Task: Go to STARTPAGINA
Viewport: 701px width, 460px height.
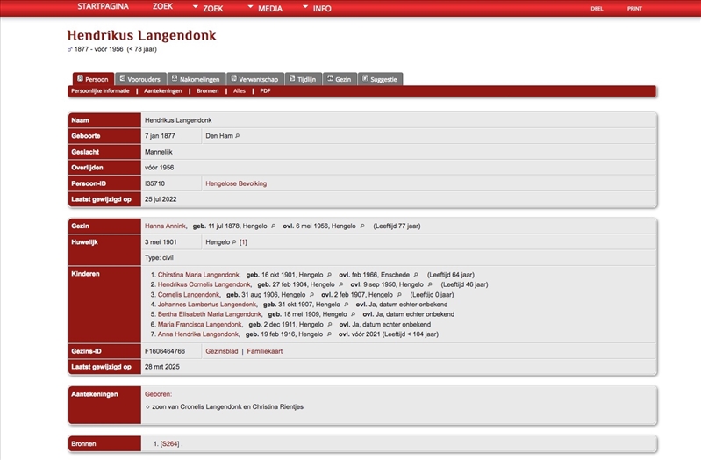Action: coord(103,6)
